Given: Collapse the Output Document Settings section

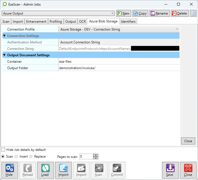Looking at the screenshot, I should click(x=4, y=55).
